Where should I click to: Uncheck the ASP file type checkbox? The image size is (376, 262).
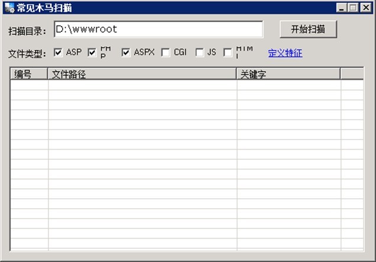click(x=58, y=53)
